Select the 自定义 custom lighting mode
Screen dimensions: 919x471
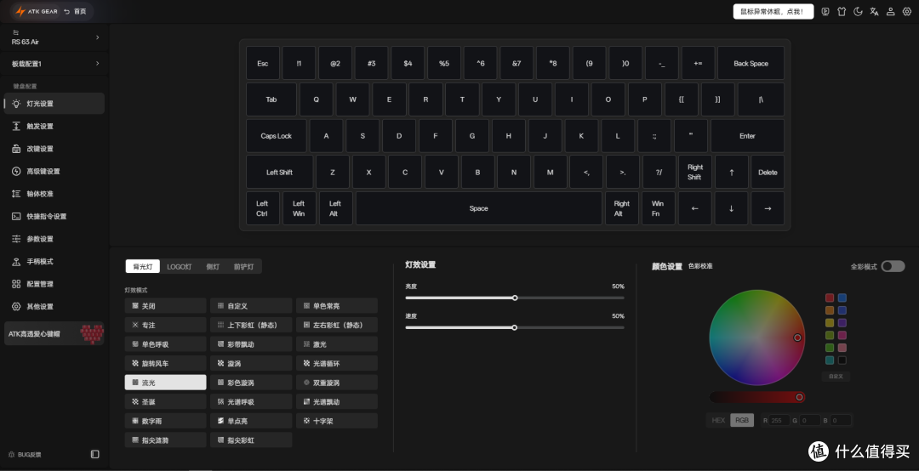[251, 306]
